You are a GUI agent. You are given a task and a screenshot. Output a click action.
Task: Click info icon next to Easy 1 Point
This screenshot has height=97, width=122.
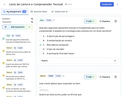pos(54,20)
